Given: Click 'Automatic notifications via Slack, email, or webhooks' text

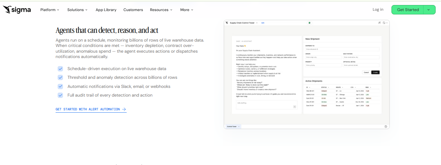Looking at the screenshot, I should pos(119,86).
